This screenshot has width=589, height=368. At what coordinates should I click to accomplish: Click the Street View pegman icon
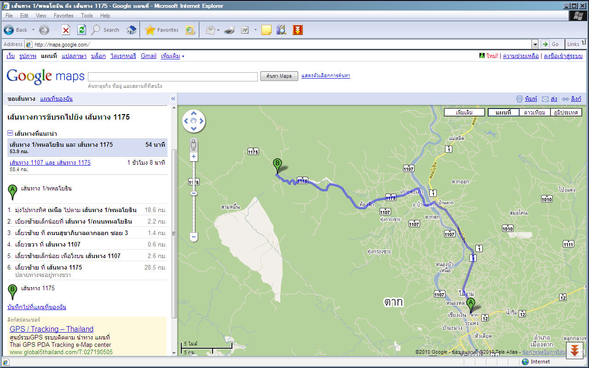click(194, 145)
